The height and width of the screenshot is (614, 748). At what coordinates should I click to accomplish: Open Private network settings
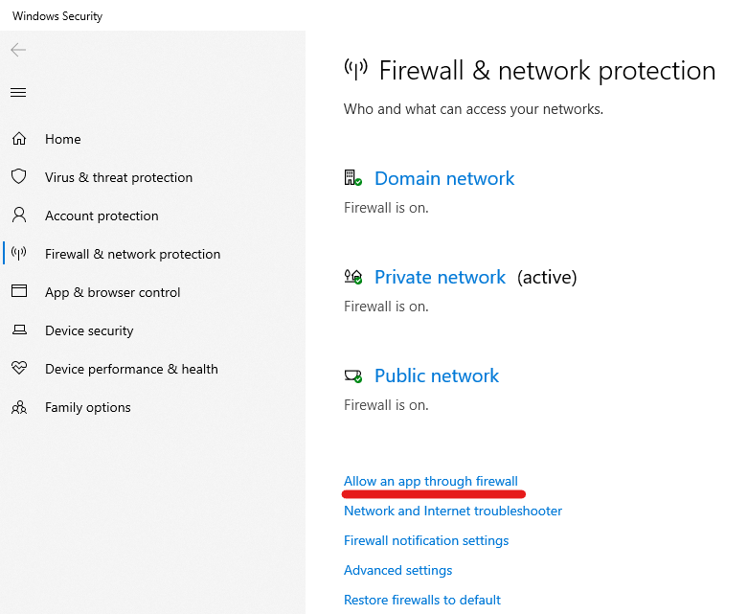coord(440,277)
